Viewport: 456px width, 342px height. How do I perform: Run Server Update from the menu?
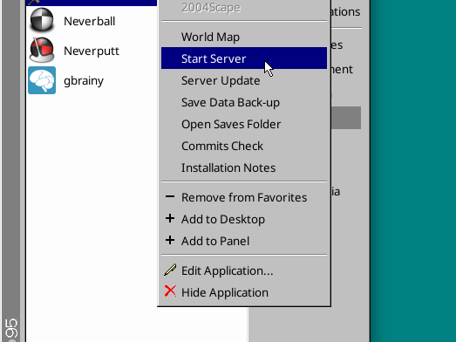[244, 80]
